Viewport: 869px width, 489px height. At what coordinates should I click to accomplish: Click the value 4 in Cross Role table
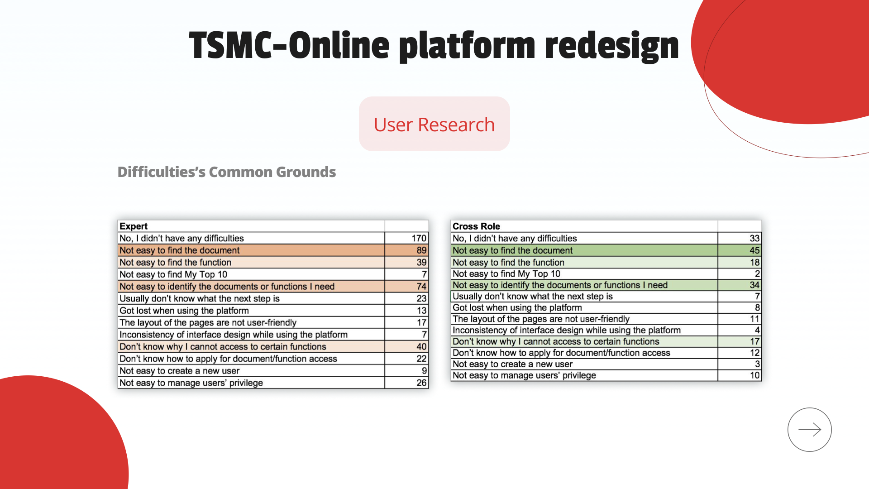coord(757,330)
